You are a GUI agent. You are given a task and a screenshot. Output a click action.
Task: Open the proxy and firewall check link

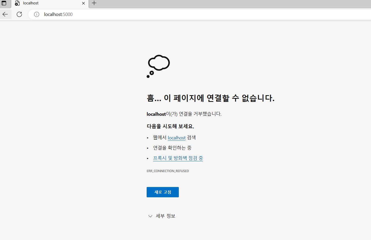(x=178, y=158)
